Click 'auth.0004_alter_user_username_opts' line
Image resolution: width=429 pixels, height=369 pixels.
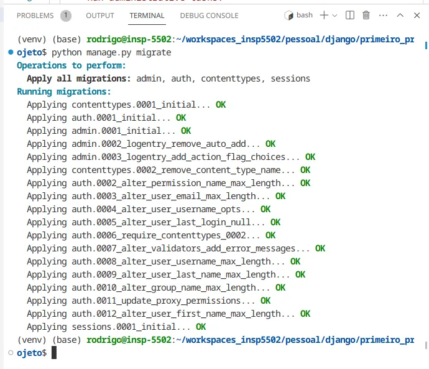[149, 209]
